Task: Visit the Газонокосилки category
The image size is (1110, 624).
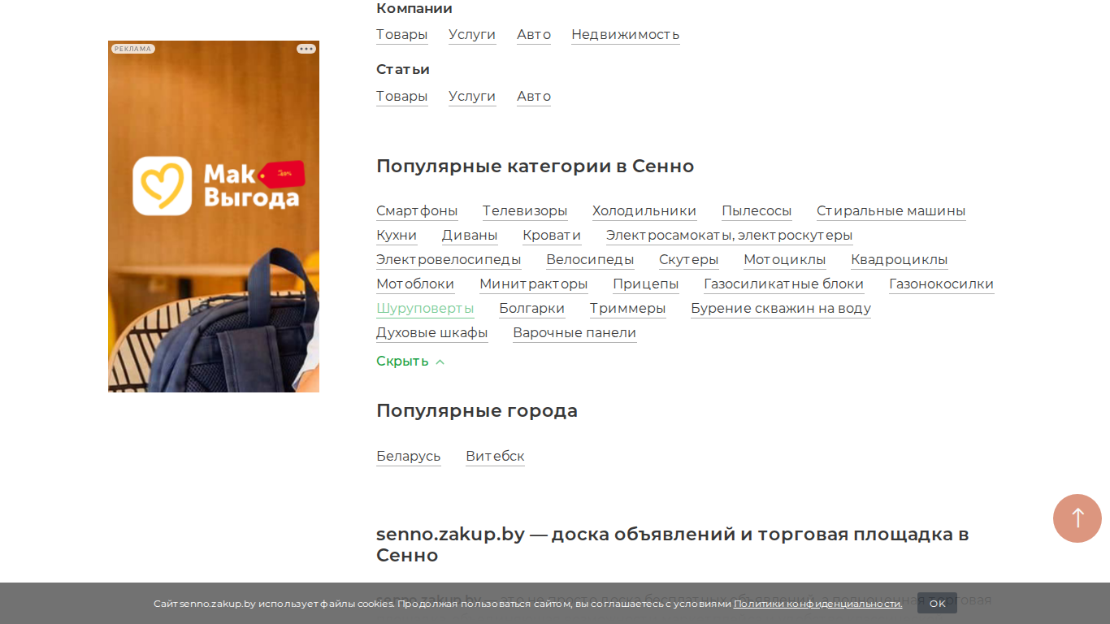Action: coord(942,284)
